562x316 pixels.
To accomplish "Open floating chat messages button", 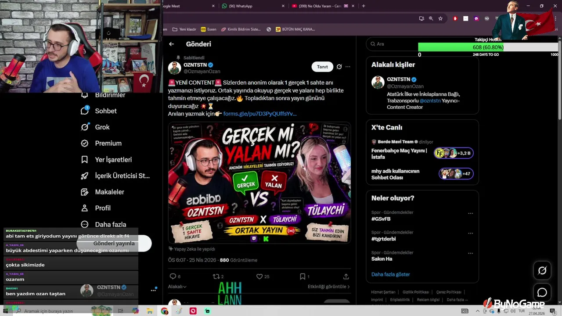I will [542, 292].
